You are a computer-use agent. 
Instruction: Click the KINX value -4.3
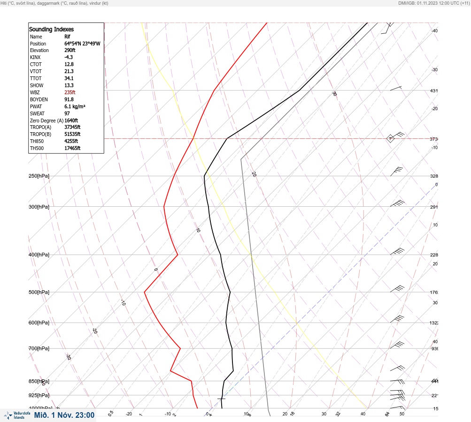click(69, 57)
